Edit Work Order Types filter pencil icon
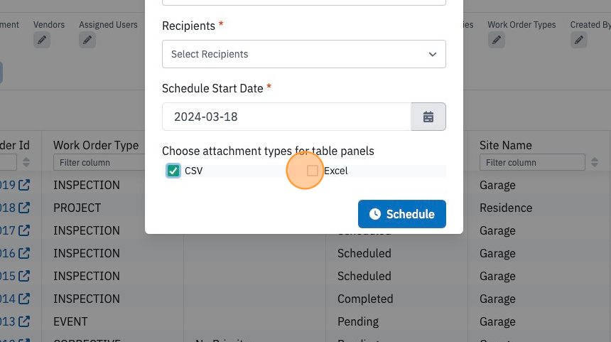Viewport: 611px width, 342px height. coord(497,40)
